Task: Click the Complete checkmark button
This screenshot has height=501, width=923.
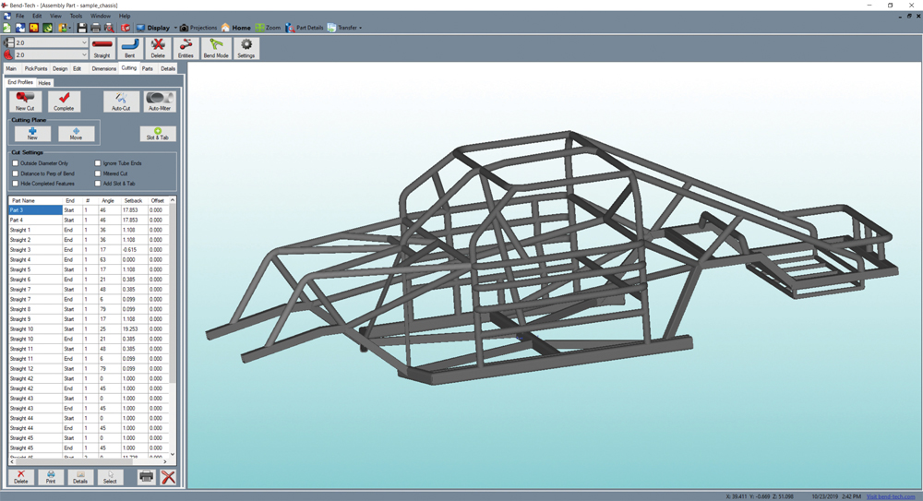Action: pyautogui.click(x=65, y=101)
